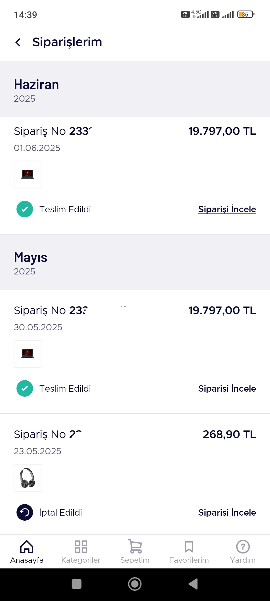
Task: Tap the İptal Edildi cancelled status icon
Action: 25,512
